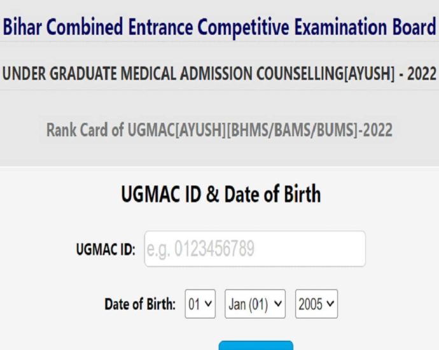Click the Rank Card of UGMAC subtitle
Screen dimensions: 439x350
coord(219,130)
